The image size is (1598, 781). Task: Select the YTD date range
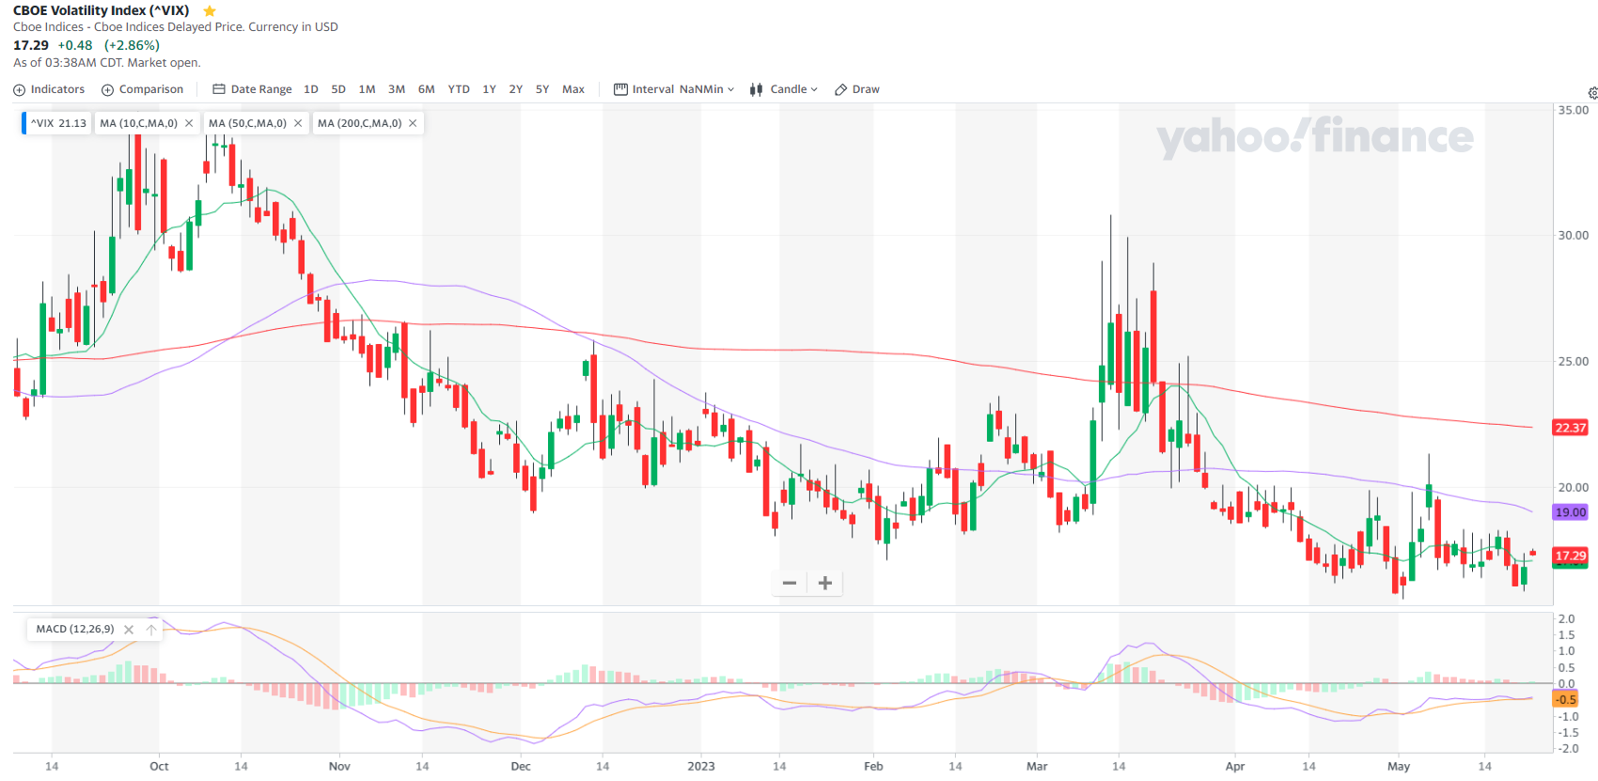click(x=459, y=89)
